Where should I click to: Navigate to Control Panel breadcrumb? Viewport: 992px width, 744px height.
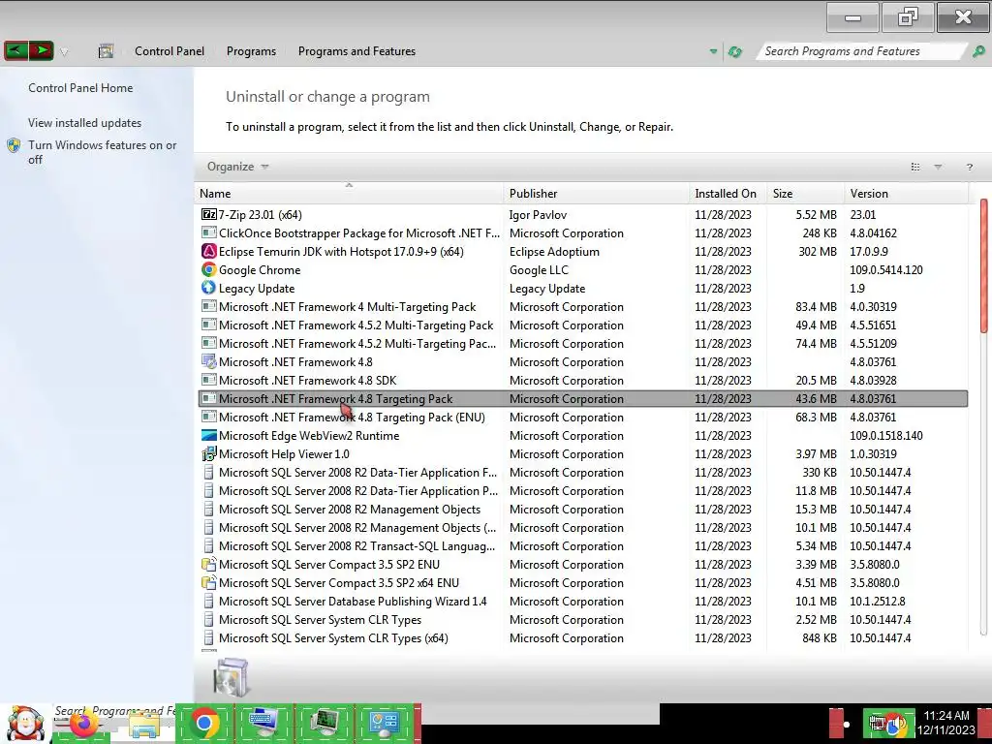click(169, 51)
